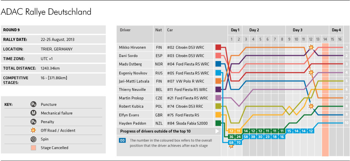Select Thierry Neuville's purple swatch
The width and height of the screenshot is (350, 161).
pos(218,89)
